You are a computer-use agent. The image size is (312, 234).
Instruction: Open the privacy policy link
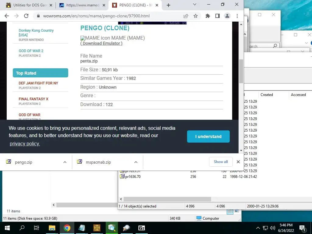tap(25, 144)
